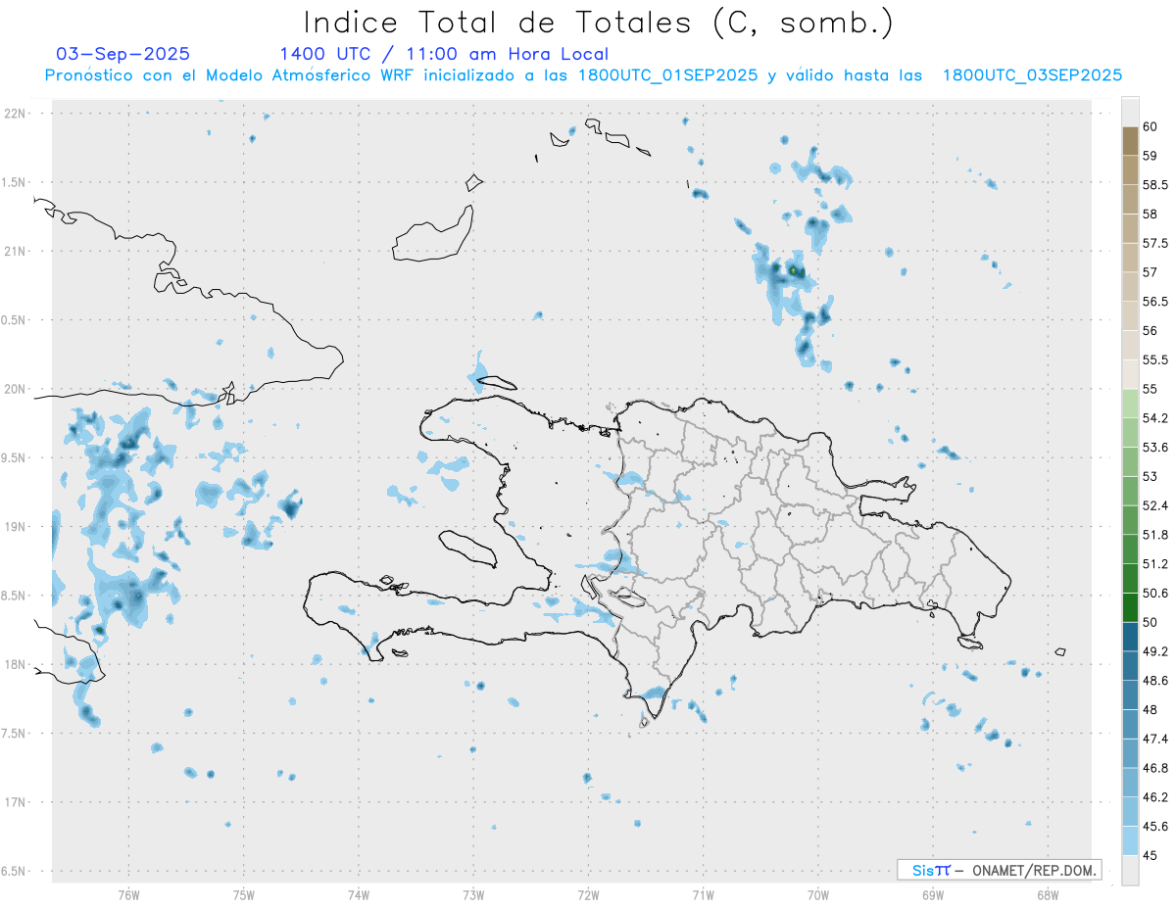This screenshot has width=1176, height=908.
Task: Click the "58.5" legend value
Action: click(x=1154, y=185)
